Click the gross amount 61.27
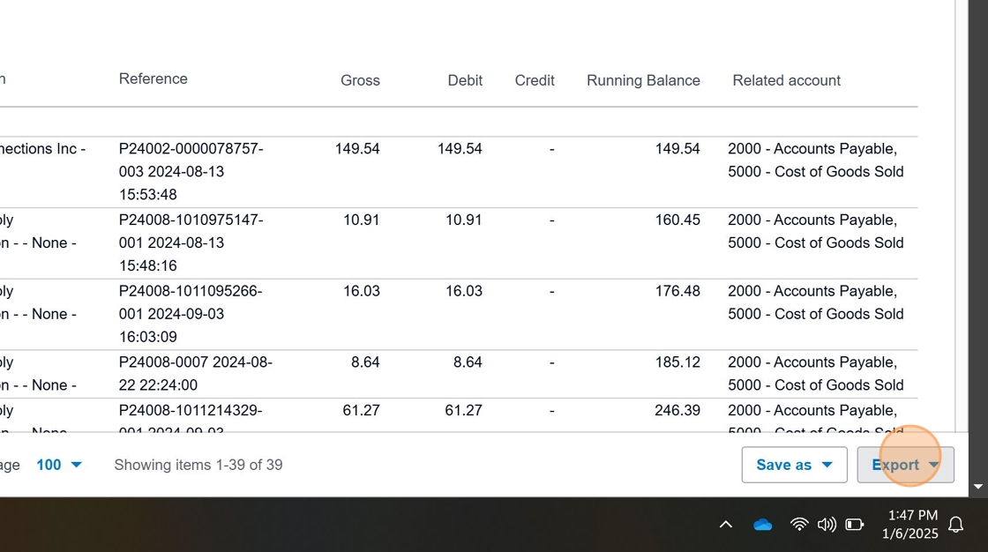This screenshot has height=552, width=988. 361,410
